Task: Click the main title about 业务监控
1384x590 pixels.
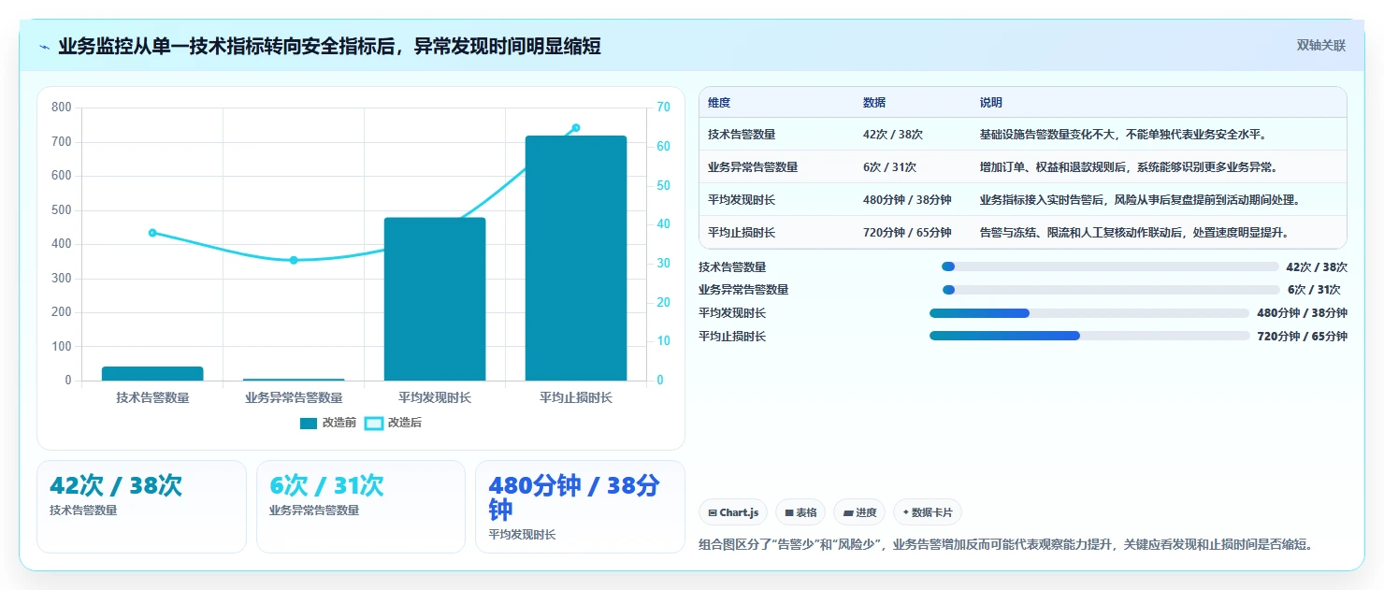Action: [x=329, y=47]
